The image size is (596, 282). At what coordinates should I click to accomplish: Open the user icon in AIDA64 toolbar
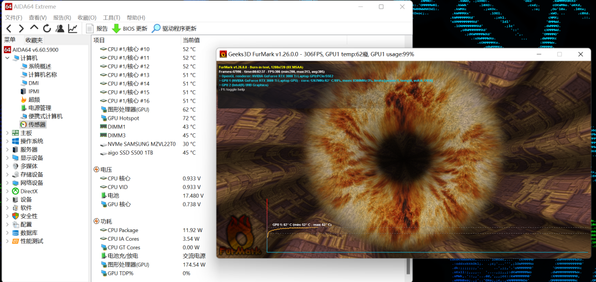(60, 28)
